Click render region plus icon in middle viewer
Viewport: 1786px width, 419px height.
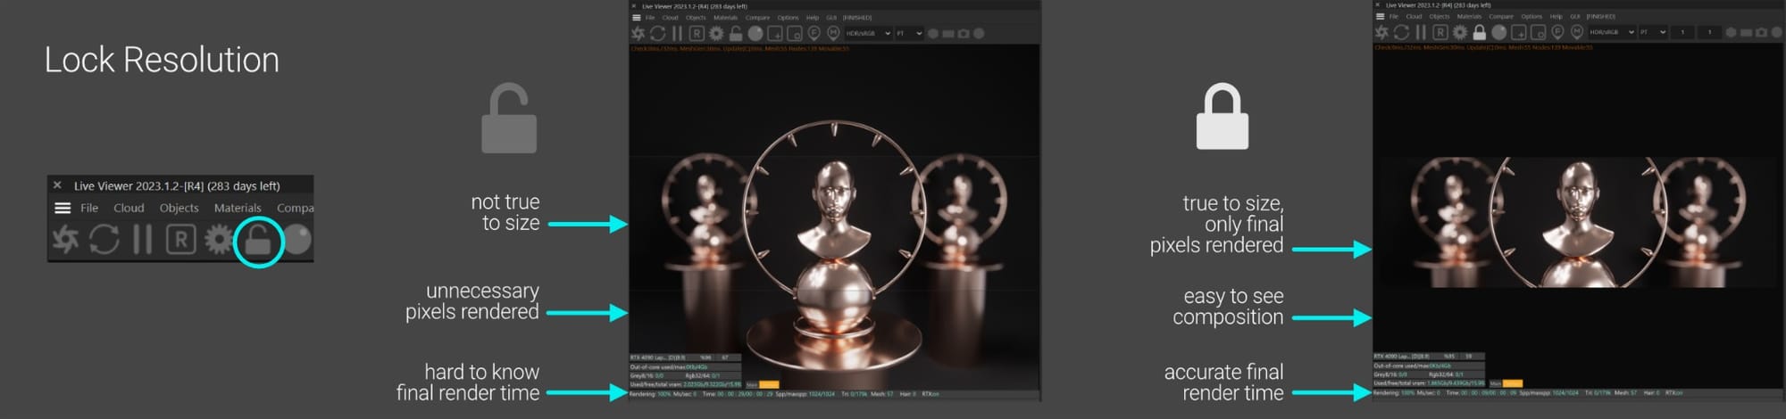click(x=775, y=33)
